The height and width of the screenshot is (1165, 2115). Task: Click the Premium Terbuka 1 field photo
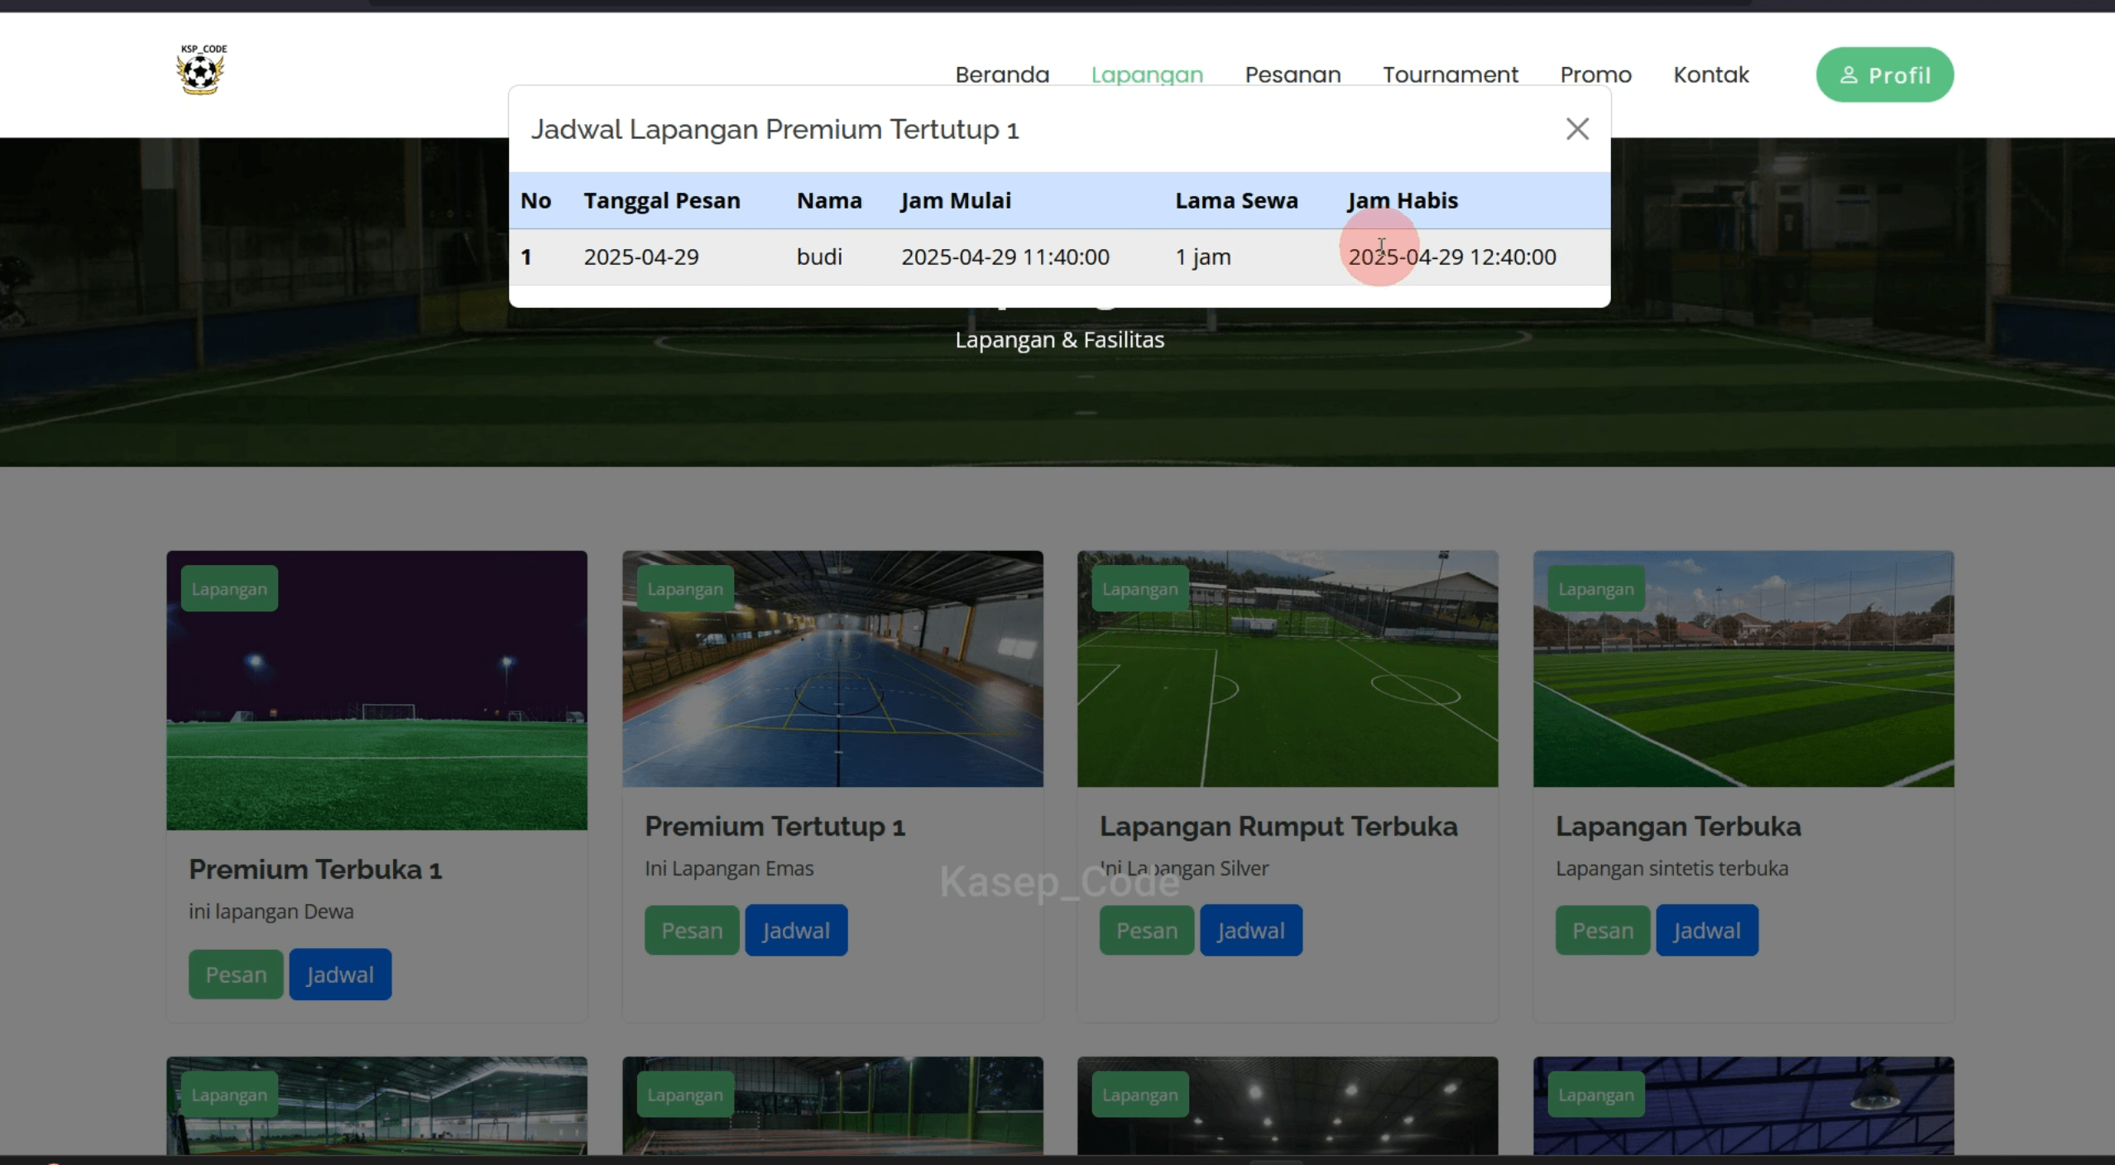[x=376, y=690]
